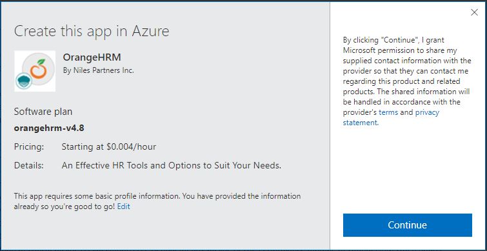The height and width of the screenshot is (251, 487).
Task: Open the privacy statement link
Action: [x=391, y=117]
